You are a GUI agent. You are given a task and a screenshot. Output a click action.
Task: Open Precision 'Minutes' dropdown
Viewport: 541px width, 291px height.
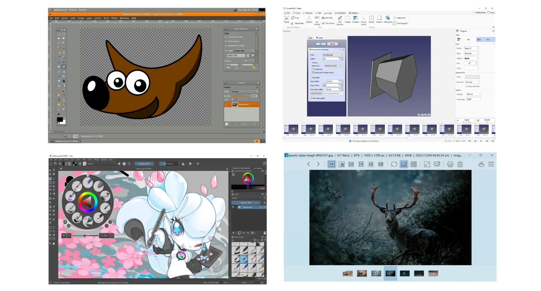tap(472, 82)
